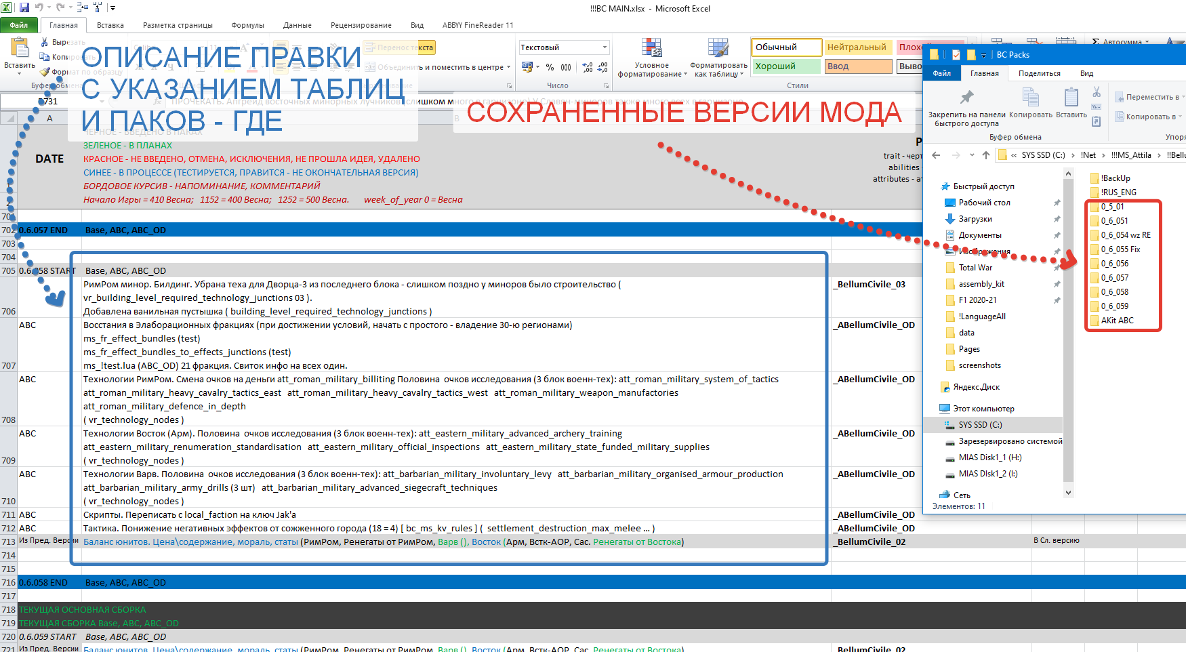
Task: Click Explorer's Копировать icon
Action: pos(1030,98)
